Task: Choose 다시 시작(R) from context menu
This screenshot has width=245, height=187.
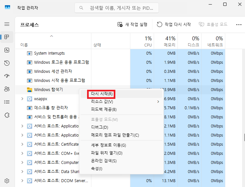Action: tap(122, 94)
